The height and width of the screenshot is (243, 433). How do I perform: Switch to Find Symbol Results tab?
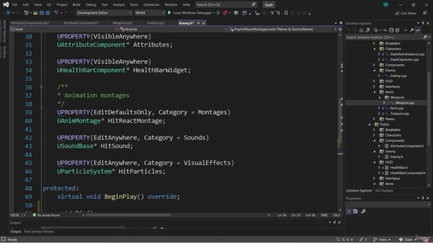[x=39, y=232]
